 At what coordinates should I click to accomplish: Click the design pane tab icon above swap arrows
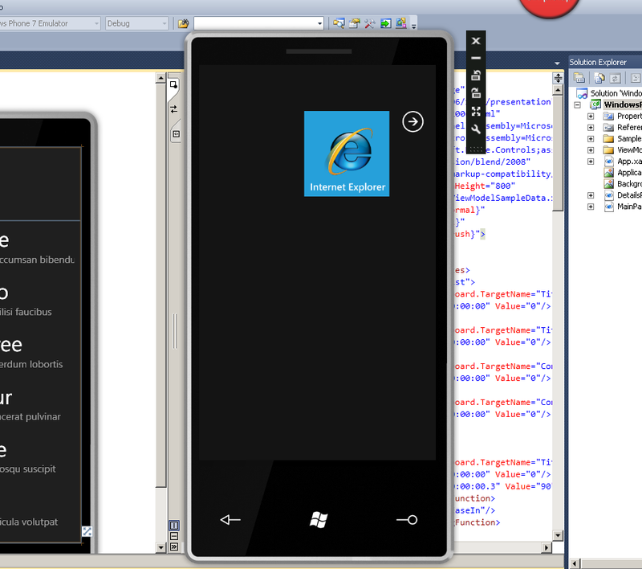(173, 85)
